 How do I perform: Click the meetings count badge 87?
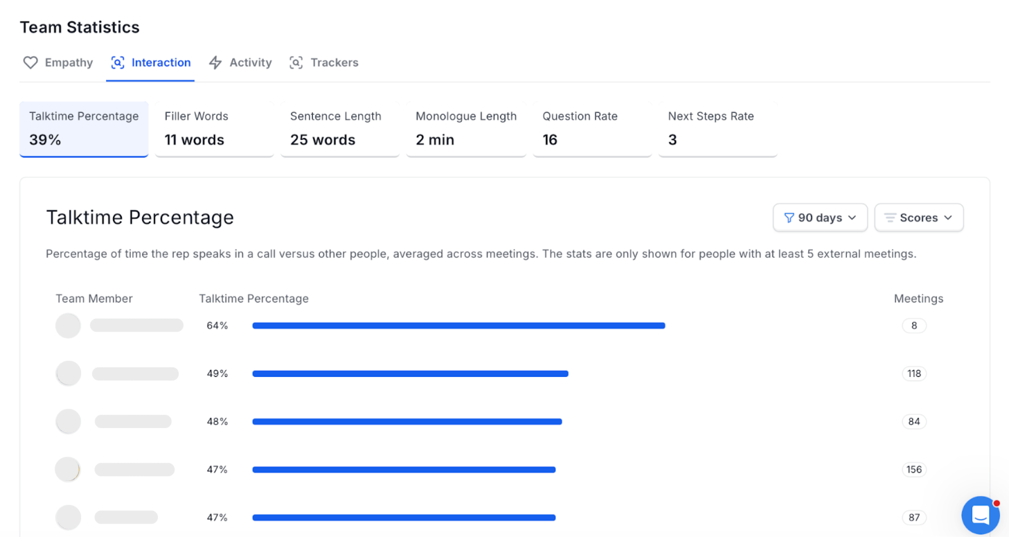[x=914, y=518]
